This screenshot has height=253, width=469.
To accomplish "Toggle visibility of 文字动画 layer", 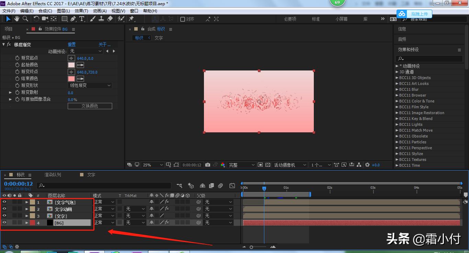I will tap(4, 209).
